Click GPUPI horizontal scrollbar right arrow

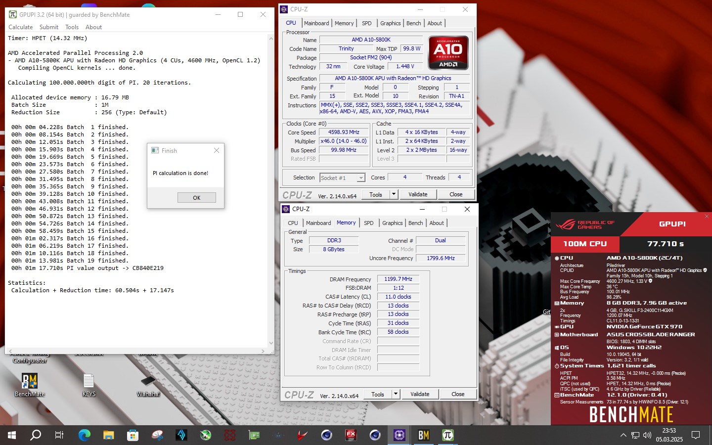(x=264, y=351)
